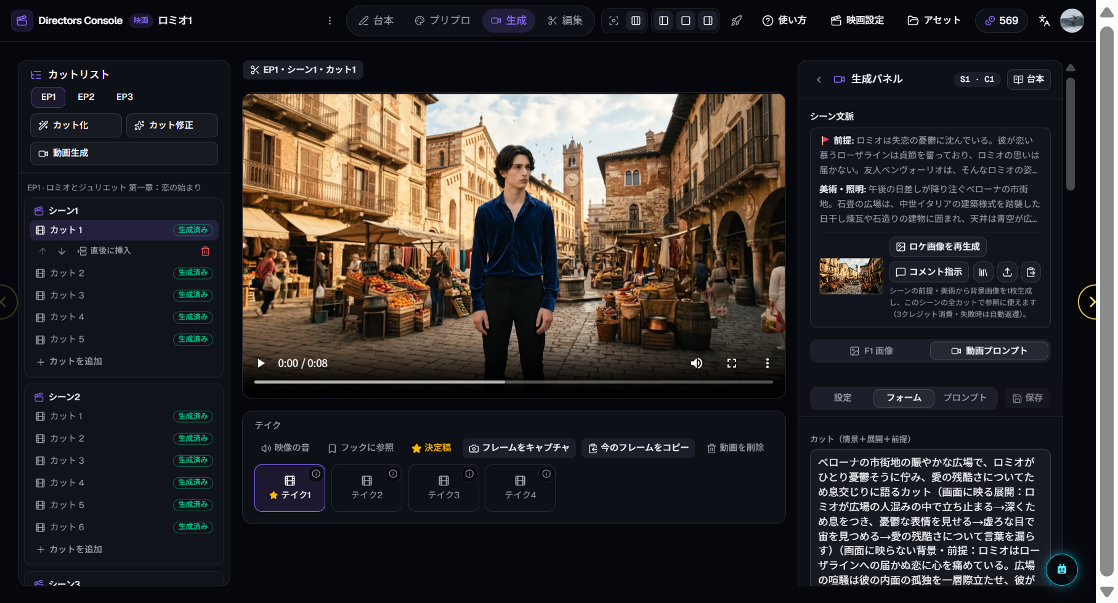Delete カット 1 with the red trash icon

pos(205,251)
